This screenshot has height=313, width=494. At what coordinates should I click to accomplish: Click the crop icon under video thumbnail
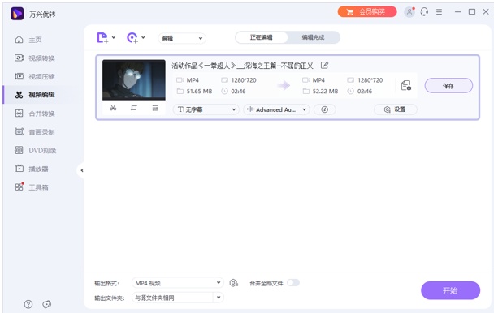pos(134,108)
